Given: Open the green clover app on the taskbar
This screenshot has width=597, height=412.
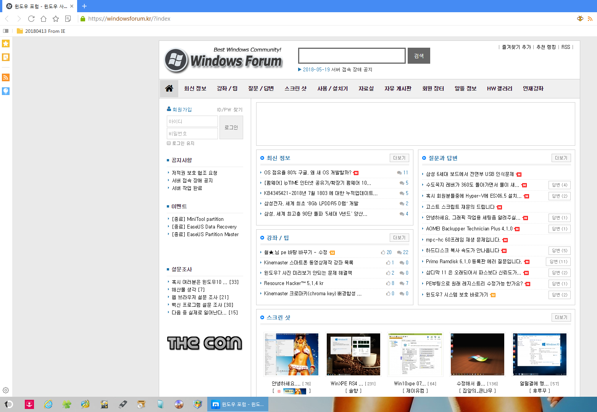Looking at the screenshot, I should point(67,404).
